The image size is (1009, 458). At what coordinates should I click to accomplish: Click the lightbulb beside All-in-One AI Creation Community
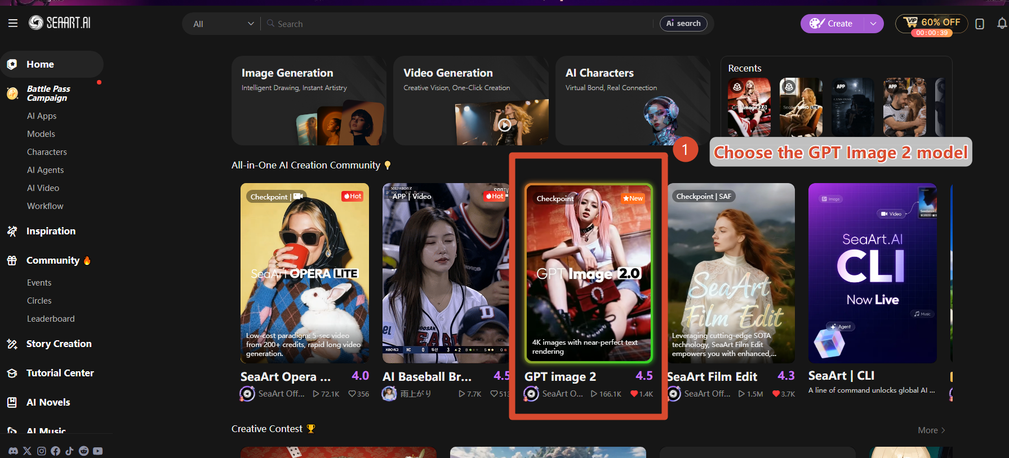(x=388, y=165)
